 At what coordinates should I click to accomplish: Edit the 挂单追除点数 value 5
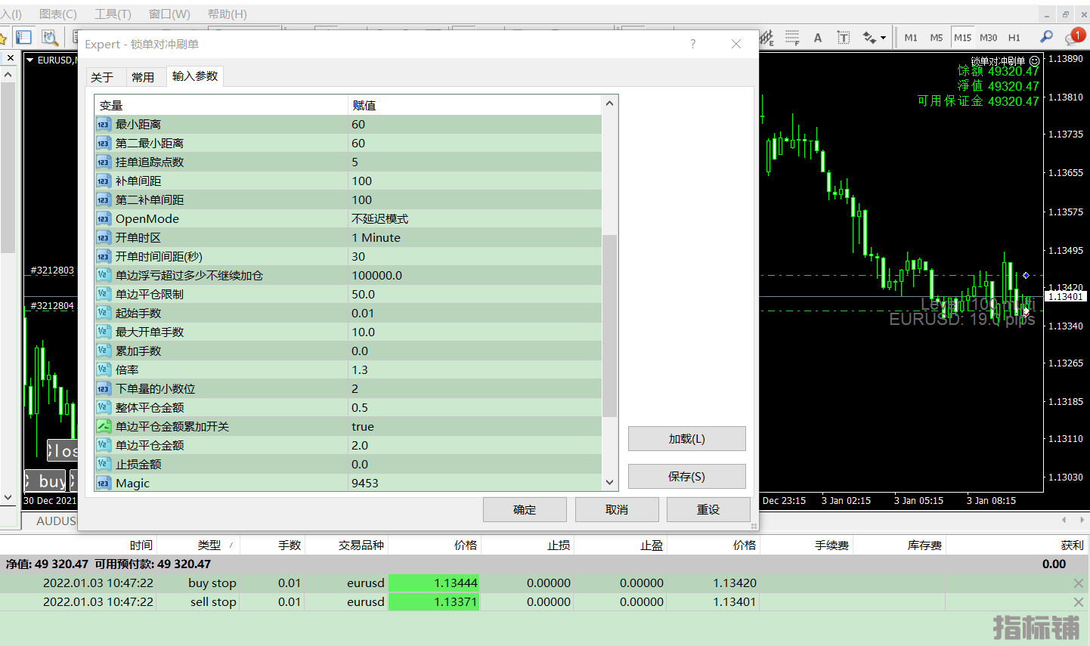coord(475,162)
